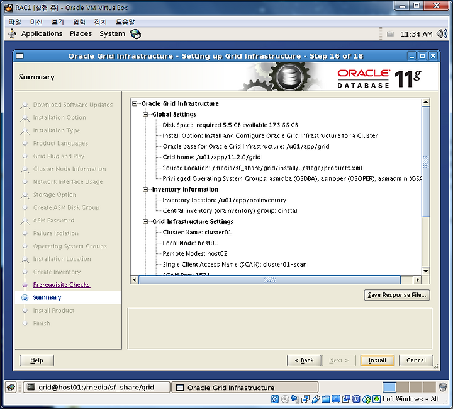This screenshot has height=409, width=453.
Task: Switch to fourth workspace square
Action: (429, 387)
